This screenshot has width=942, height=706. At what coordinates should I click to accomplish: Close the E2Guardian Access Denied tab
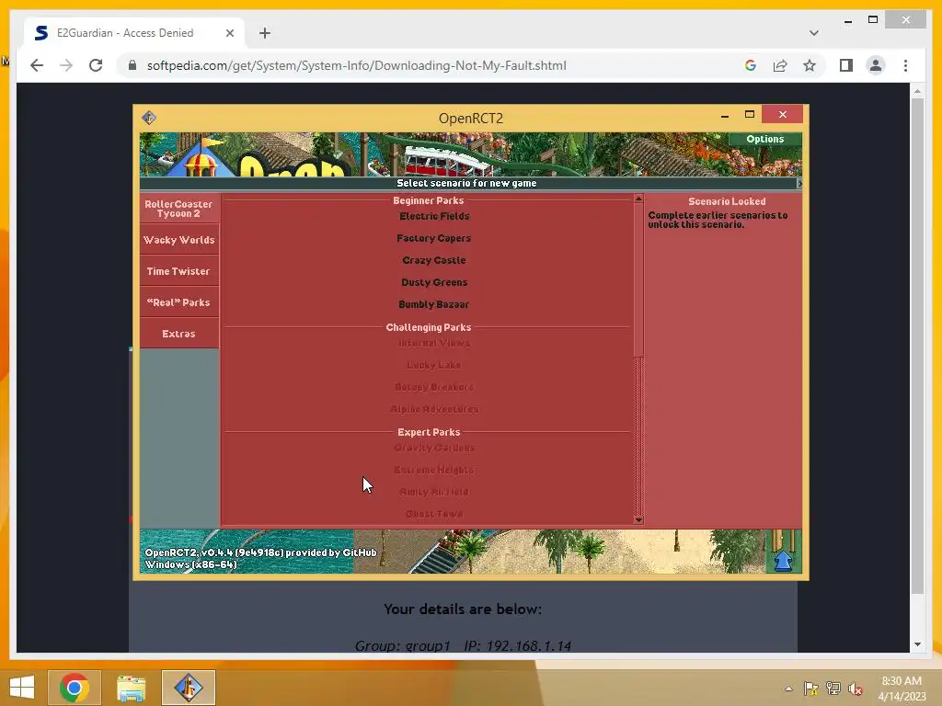pyautogui.click(x=229, y=33)
